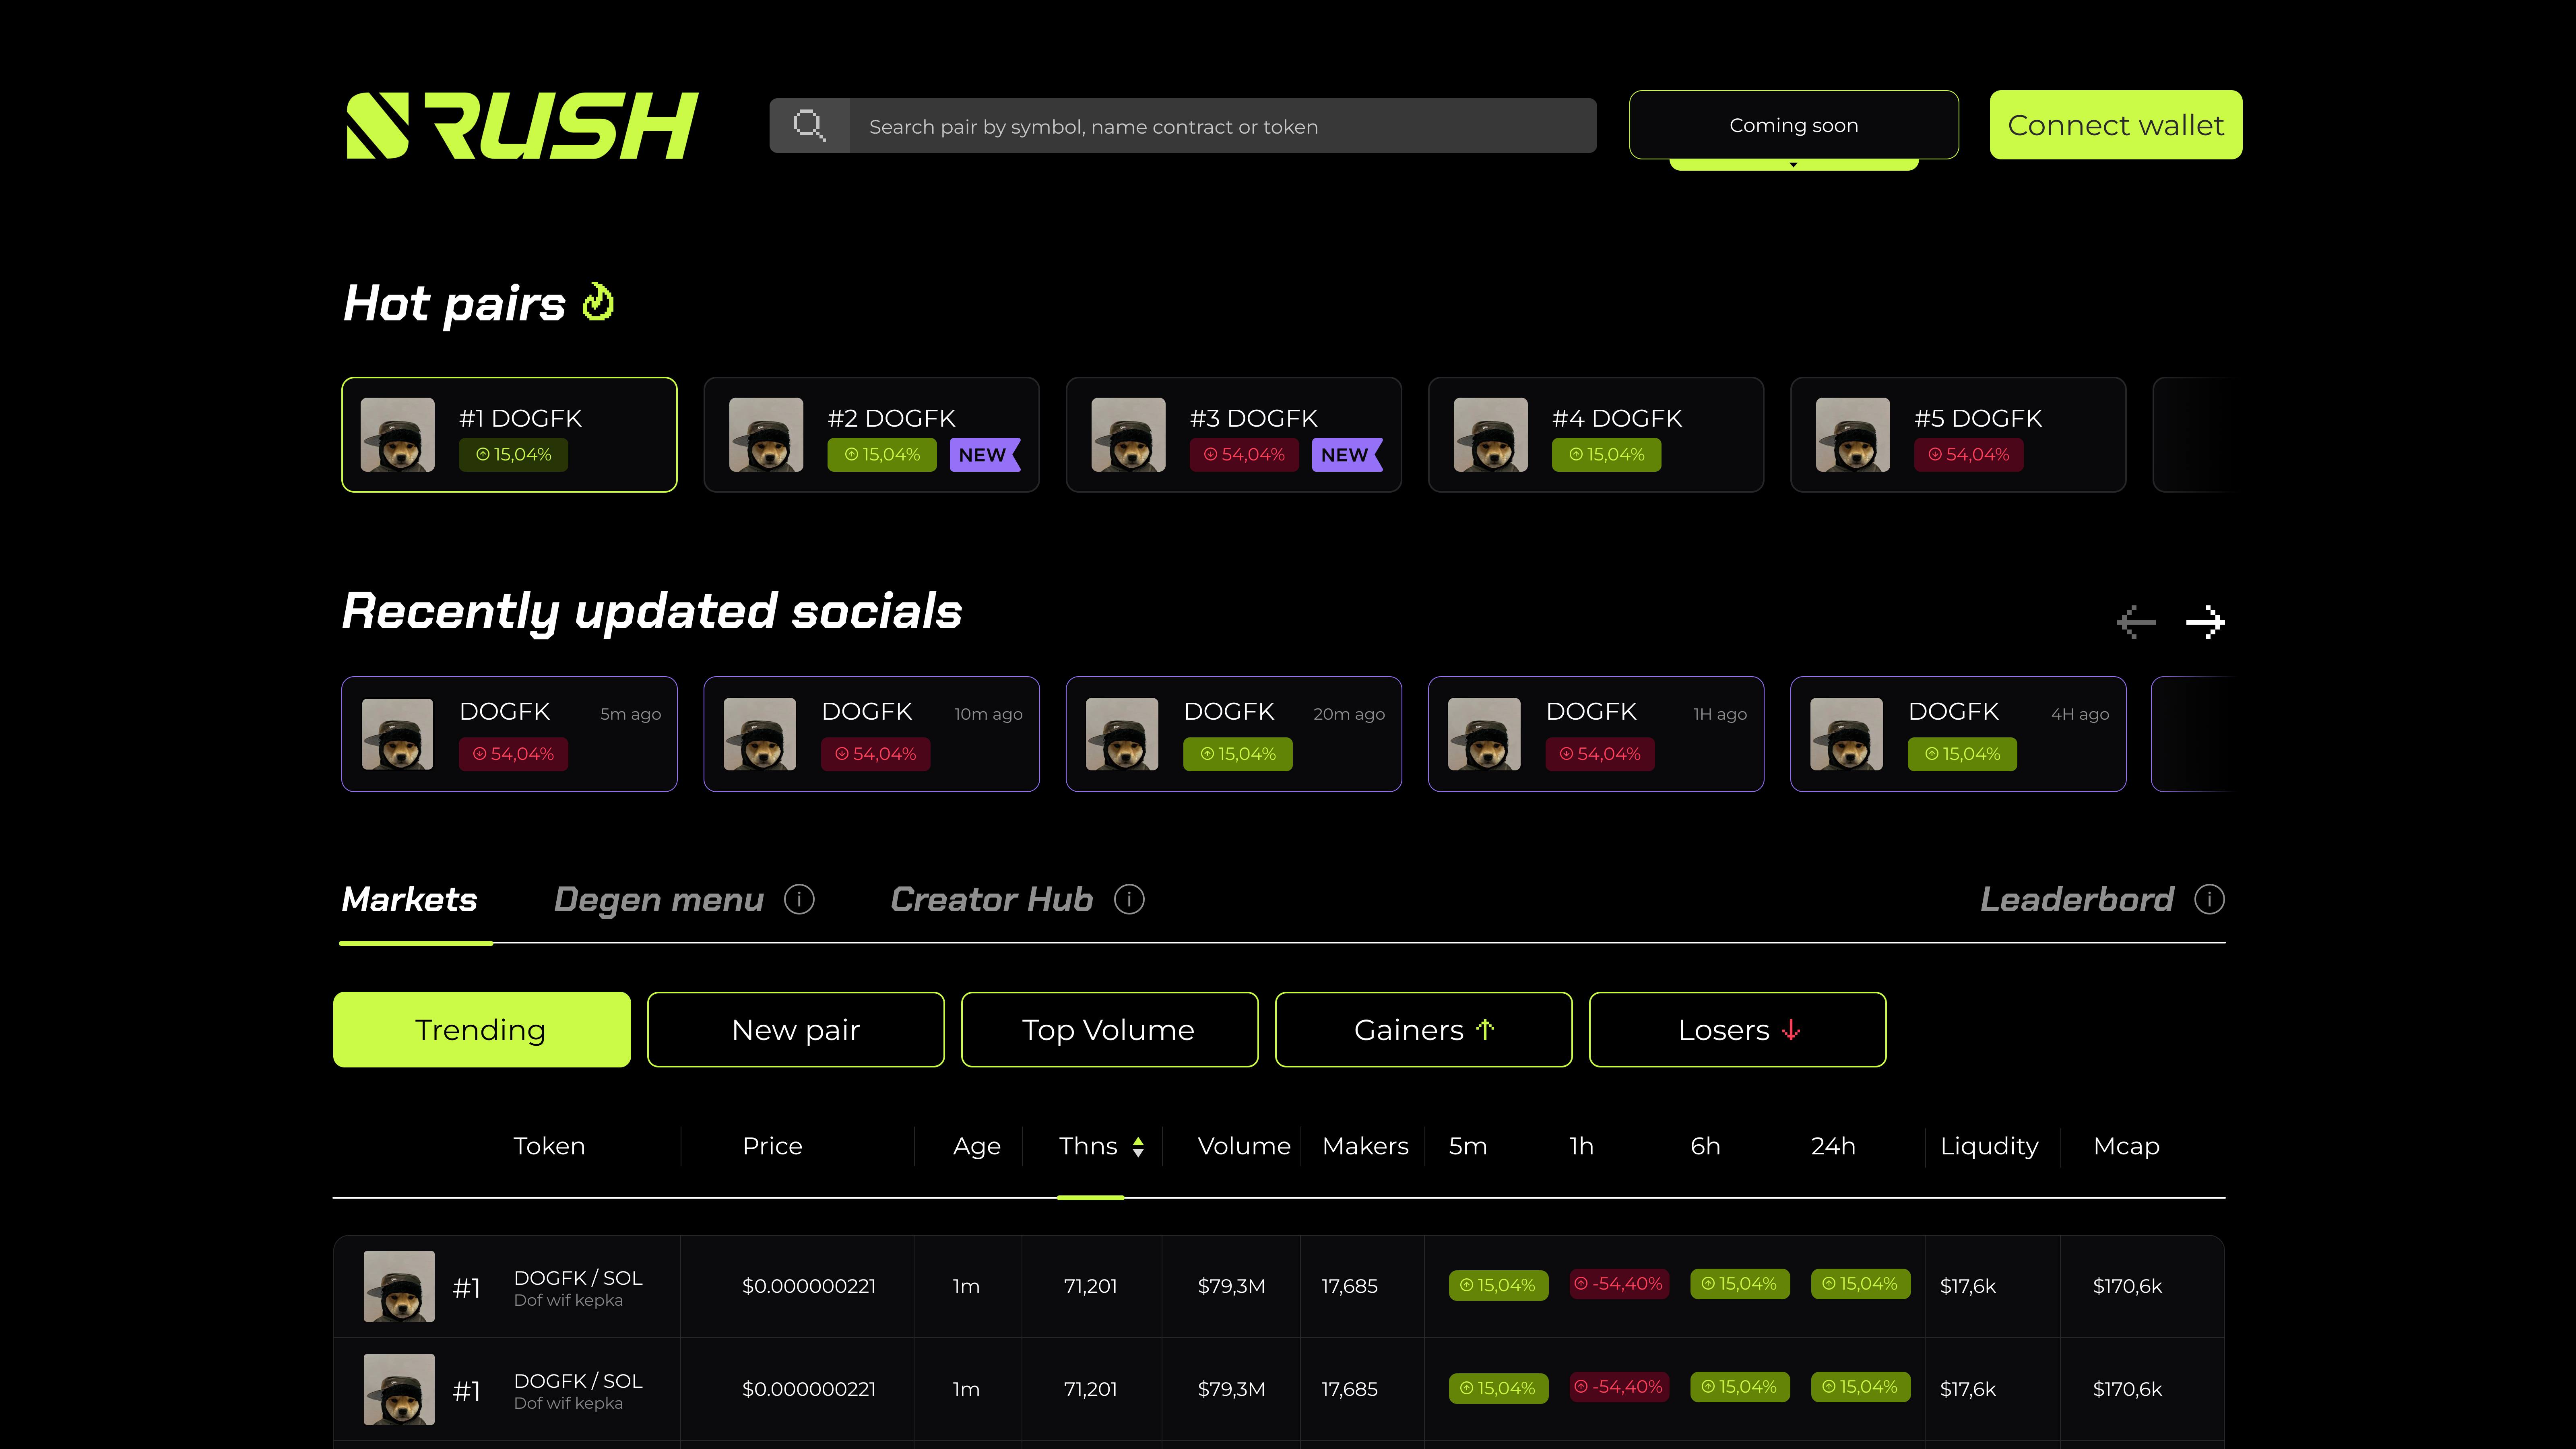Screen dimensions: 2576x1449
Task: Click the Volume column header
Action: point(1244,1146)
